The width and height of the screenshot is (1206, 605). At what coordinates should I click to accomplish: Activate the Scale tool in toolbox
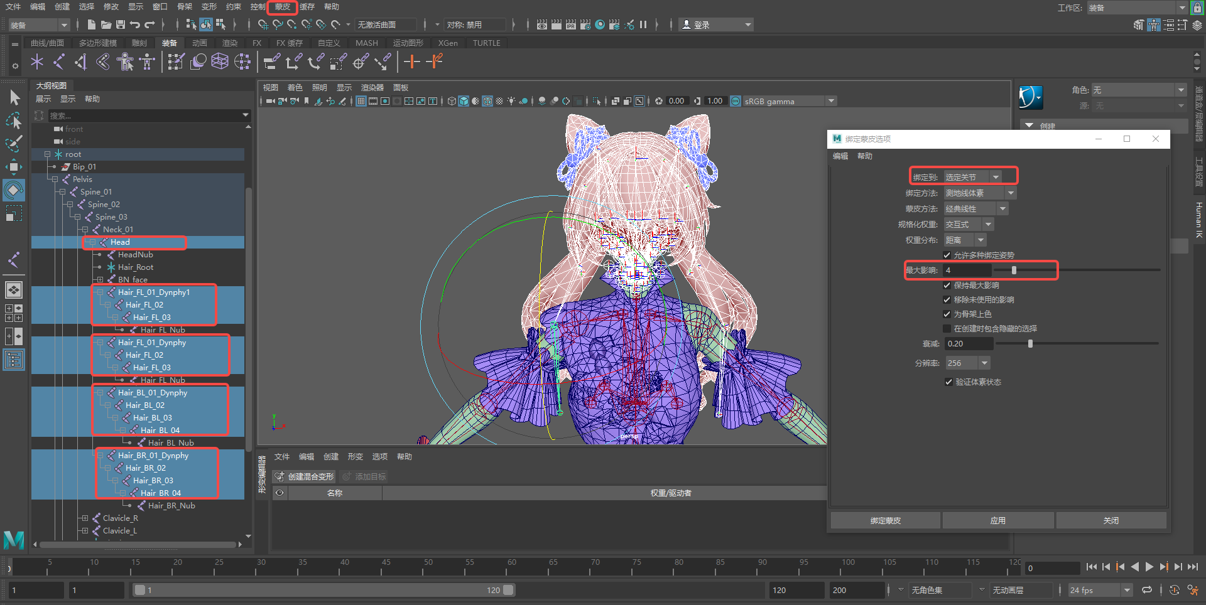(x=14, y=213)
